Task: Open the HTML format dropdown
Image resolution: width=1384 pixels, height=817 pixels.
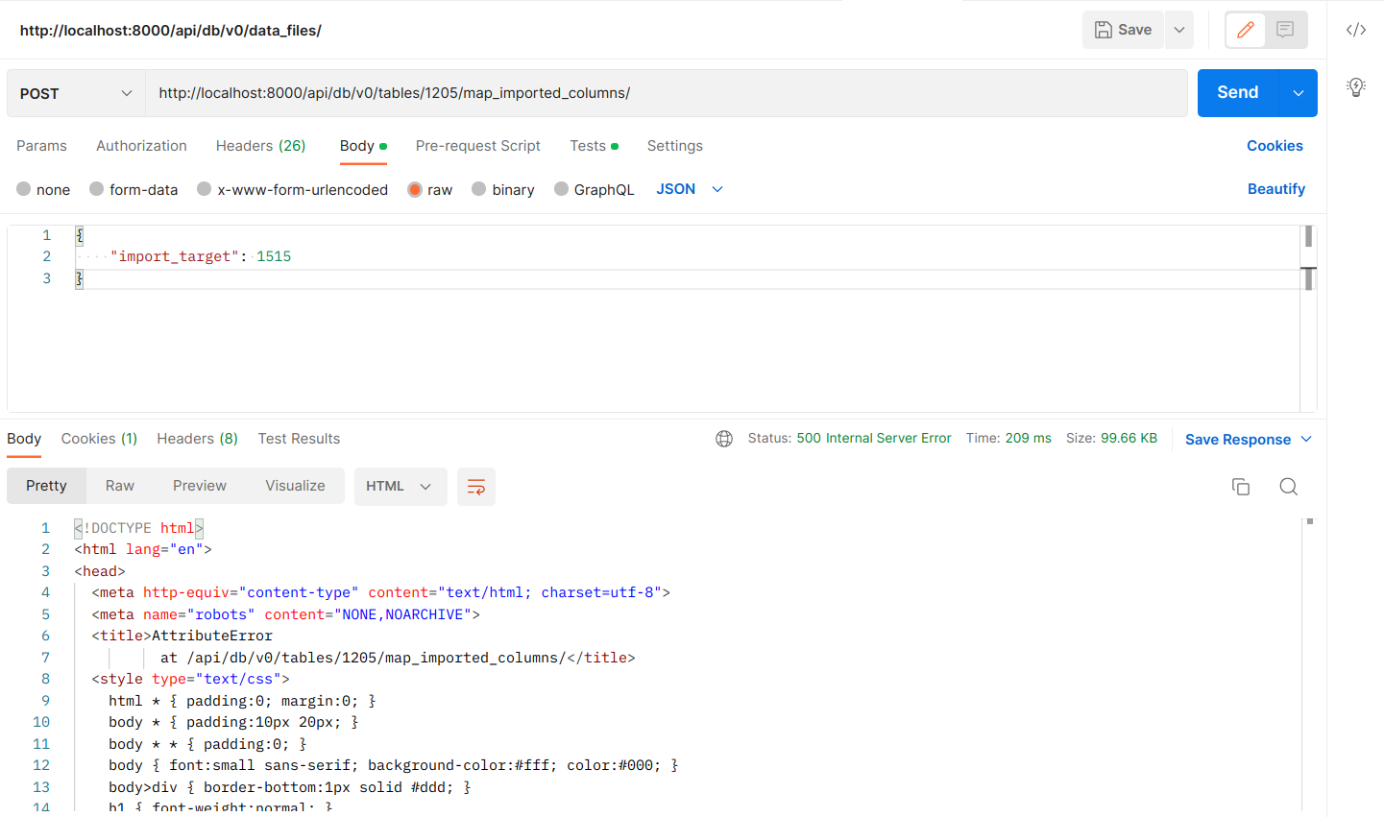Action: [401, 487]
